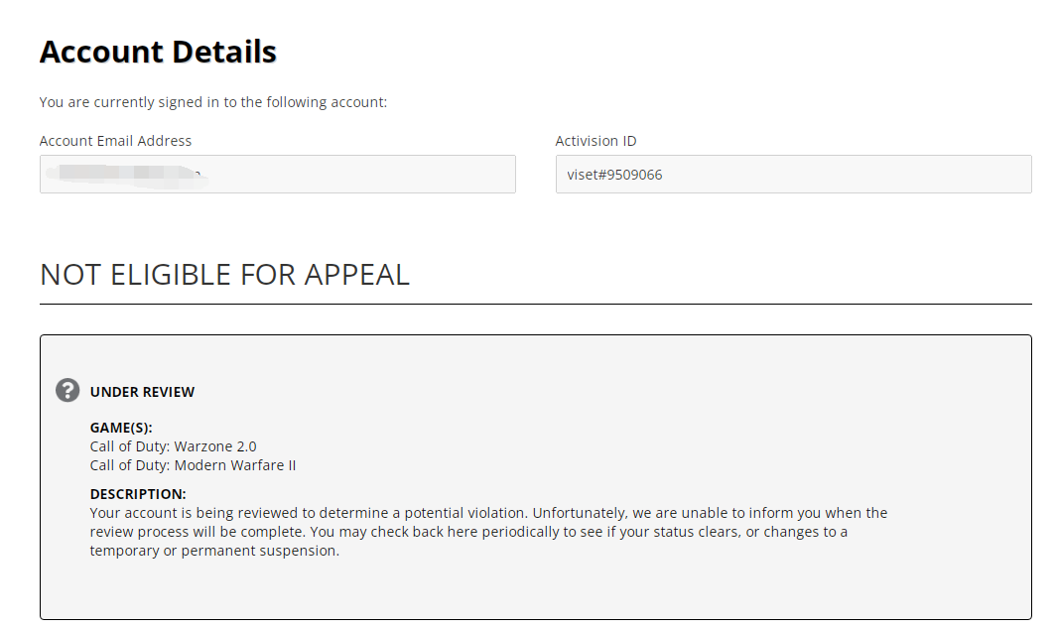This screenshot has width=1056, height=630.
Task: Click the Account Email Address label
Action: (115, 141)
